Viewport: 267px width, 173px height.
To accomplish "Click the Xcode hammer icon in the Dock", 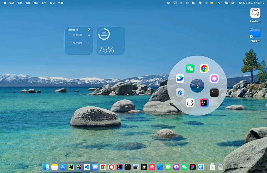I will coord(160,167).
